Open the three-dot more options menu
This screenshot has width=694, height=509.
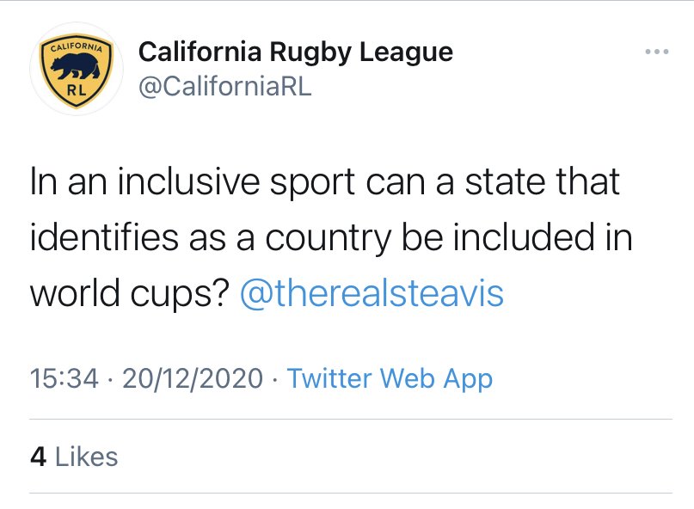[657, 52]
